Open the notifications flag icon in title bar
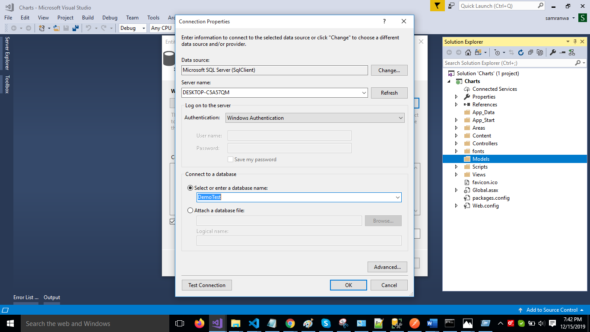The image size is (590, 332). click(438, 6)
